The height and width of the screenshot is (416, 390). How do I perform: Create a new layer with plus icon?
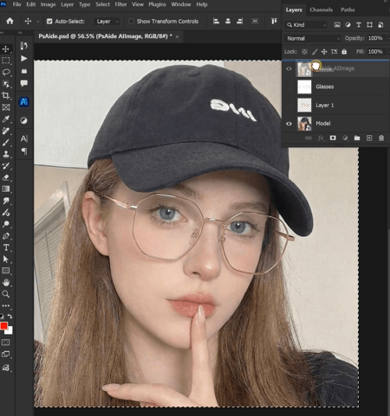coord(369,138)
